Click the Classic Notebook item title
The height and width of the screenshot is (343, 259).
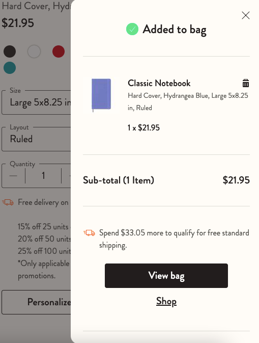click(159, 83)
